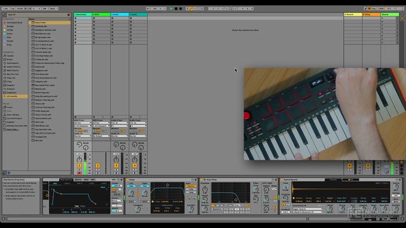Open MIDI From input channel dropdown on track 1

(x=83, y=126)
